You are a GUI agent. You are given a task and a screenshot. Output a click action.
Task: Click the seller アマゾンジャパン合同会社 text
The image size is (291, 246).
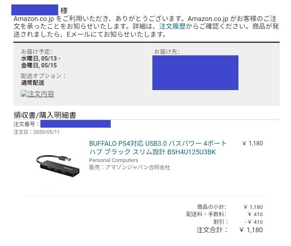point(129,167)
